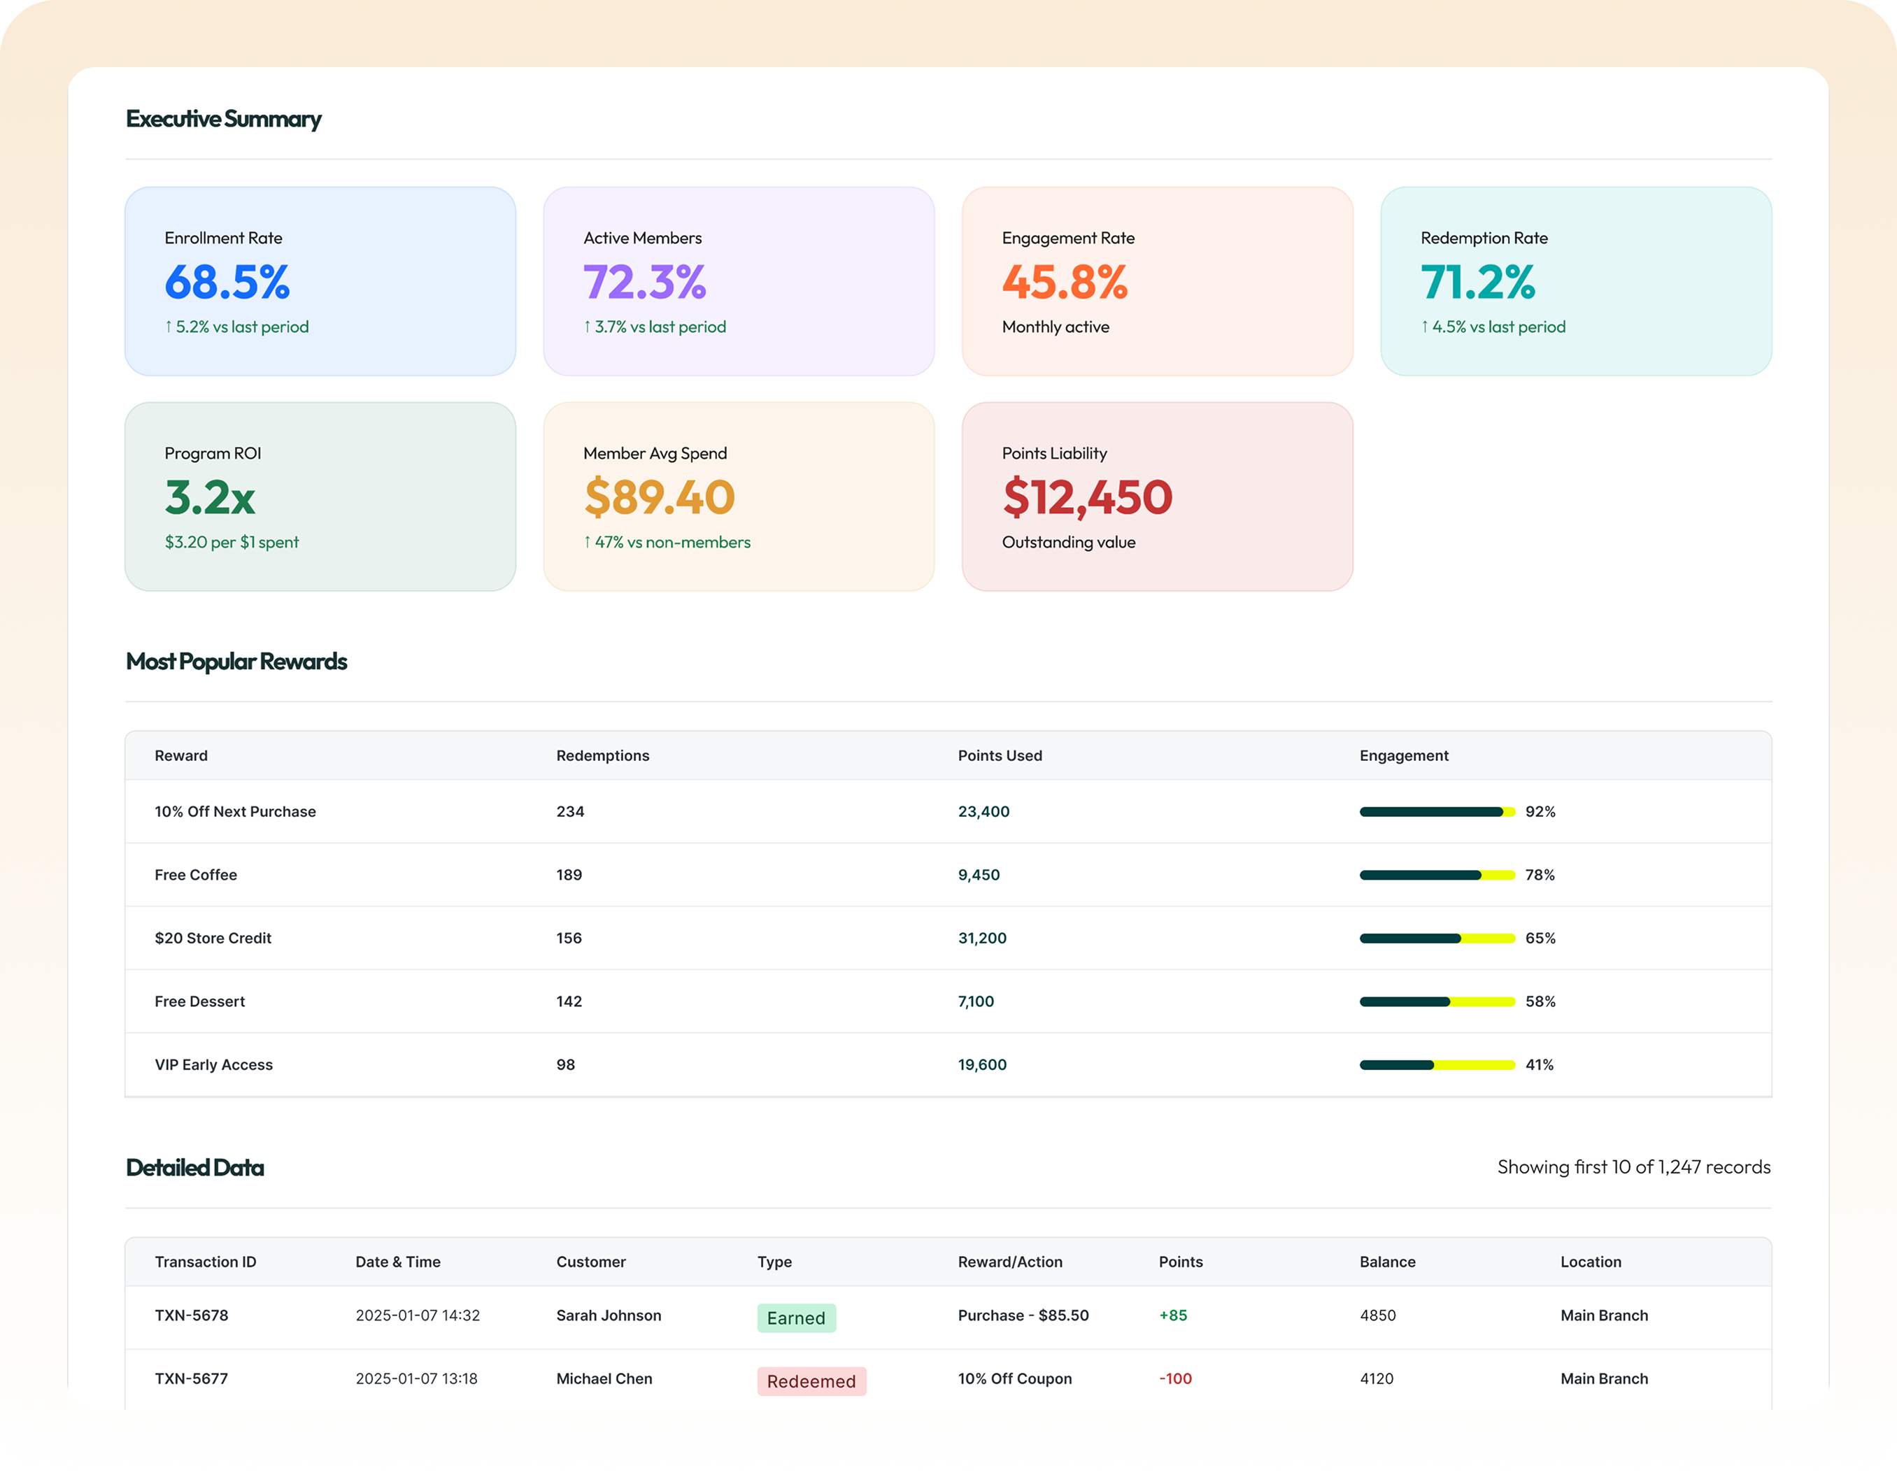
Task: Select the 10% Off Next Purchase row
Action: (x=236, y=812)
